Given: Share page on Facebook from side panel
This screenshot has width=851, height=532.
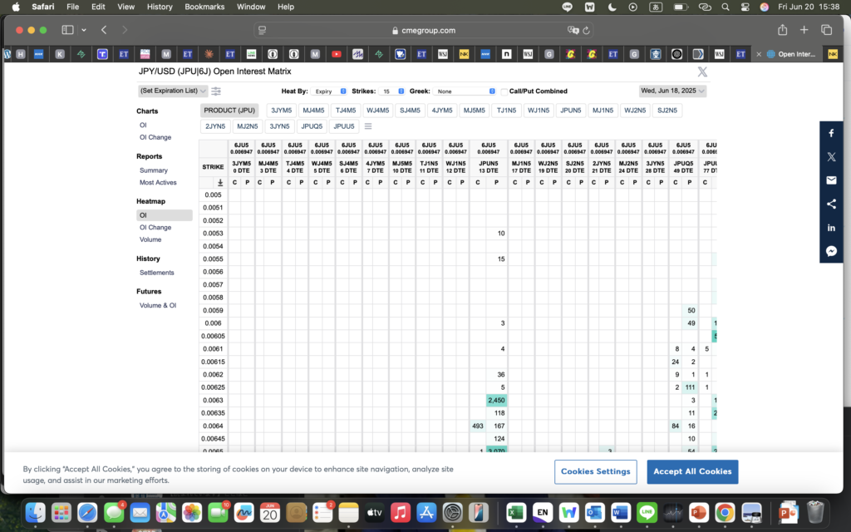Looking at the screenshot, I should pyautogui.click(x=831, y=133).
